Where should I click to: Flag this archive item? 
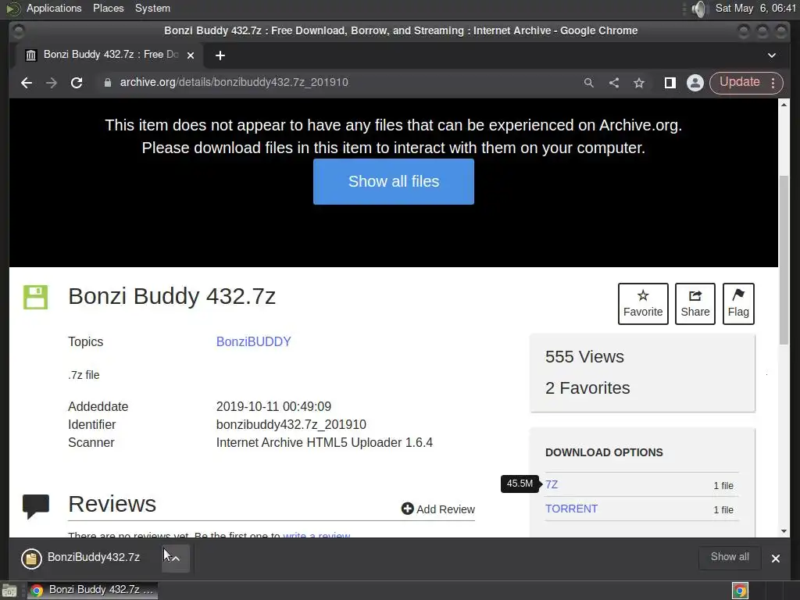point(738,304)
